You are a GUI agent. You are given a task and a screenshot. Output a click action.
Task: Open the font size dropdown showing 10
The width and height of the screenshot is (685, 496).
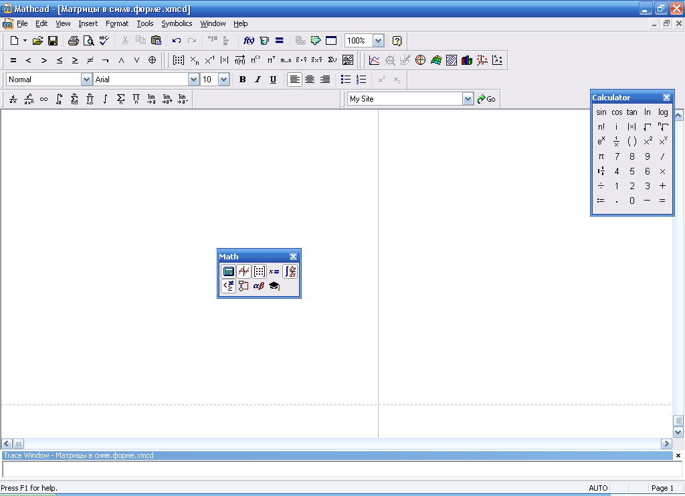tap(223, 80)
